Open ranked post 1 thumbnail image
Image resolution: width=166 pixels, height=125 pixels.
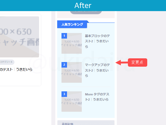[72, 43]
